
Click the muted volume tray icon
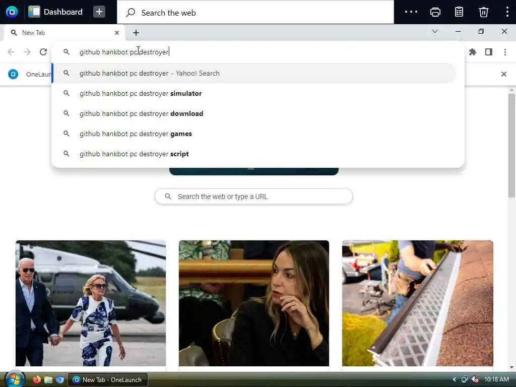click(475, 379)
